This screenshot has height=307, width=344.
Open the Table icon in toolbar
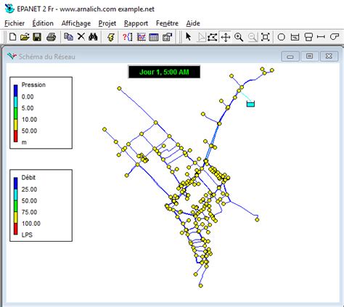click(154, 37)
